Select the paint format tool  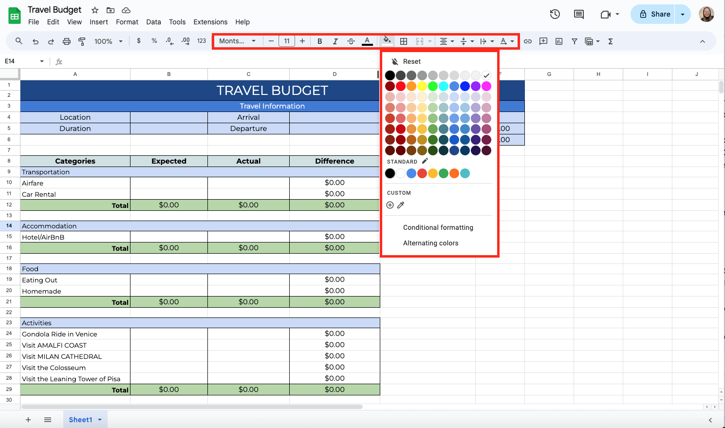(82, 41)
